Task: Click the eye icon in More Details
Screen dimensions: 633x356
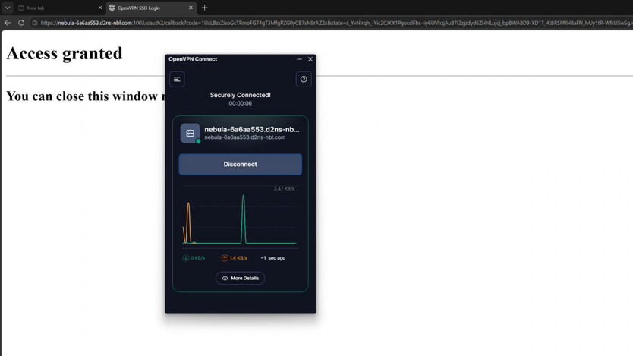Action: [x=225, y=278]
